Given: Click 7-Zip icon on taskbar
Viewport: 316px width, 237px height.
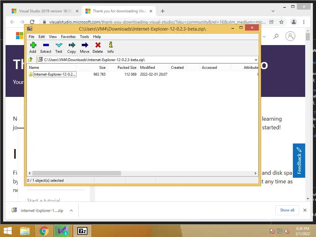Looking at the screenshot, I should (x=82, y=231).
